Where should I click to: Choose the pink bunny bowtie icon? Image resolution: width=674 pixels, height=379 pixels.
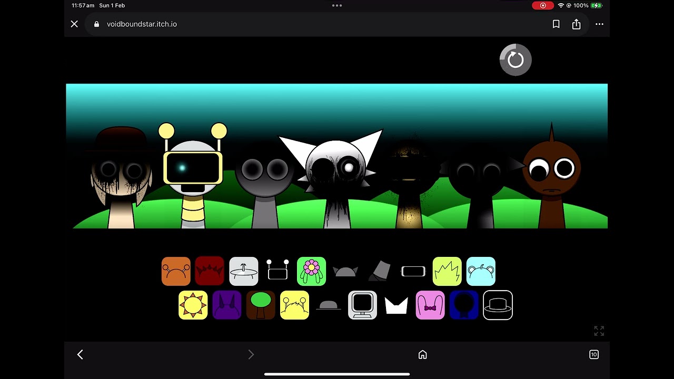point(430,305)
